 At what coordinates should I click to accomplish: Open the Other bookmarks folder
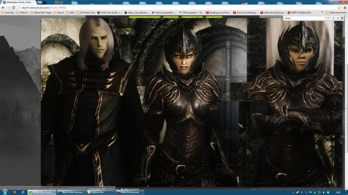click(336, 12)
